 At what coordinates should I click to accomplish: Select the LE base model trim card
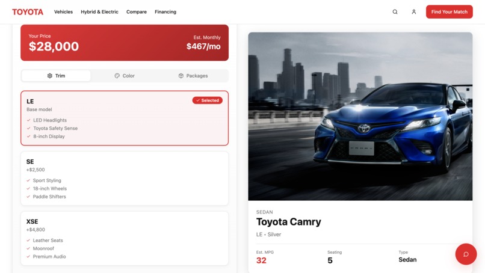tap(125, 118)
